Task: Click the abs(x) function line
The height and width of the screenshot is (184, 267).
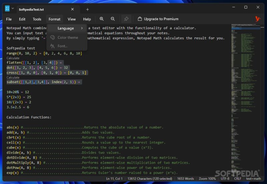Action: [x=85, y=127]
